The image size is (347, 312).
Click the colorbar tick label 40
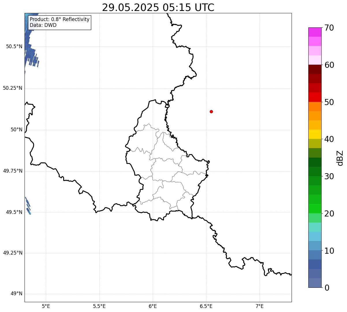(x=329, y=139)
